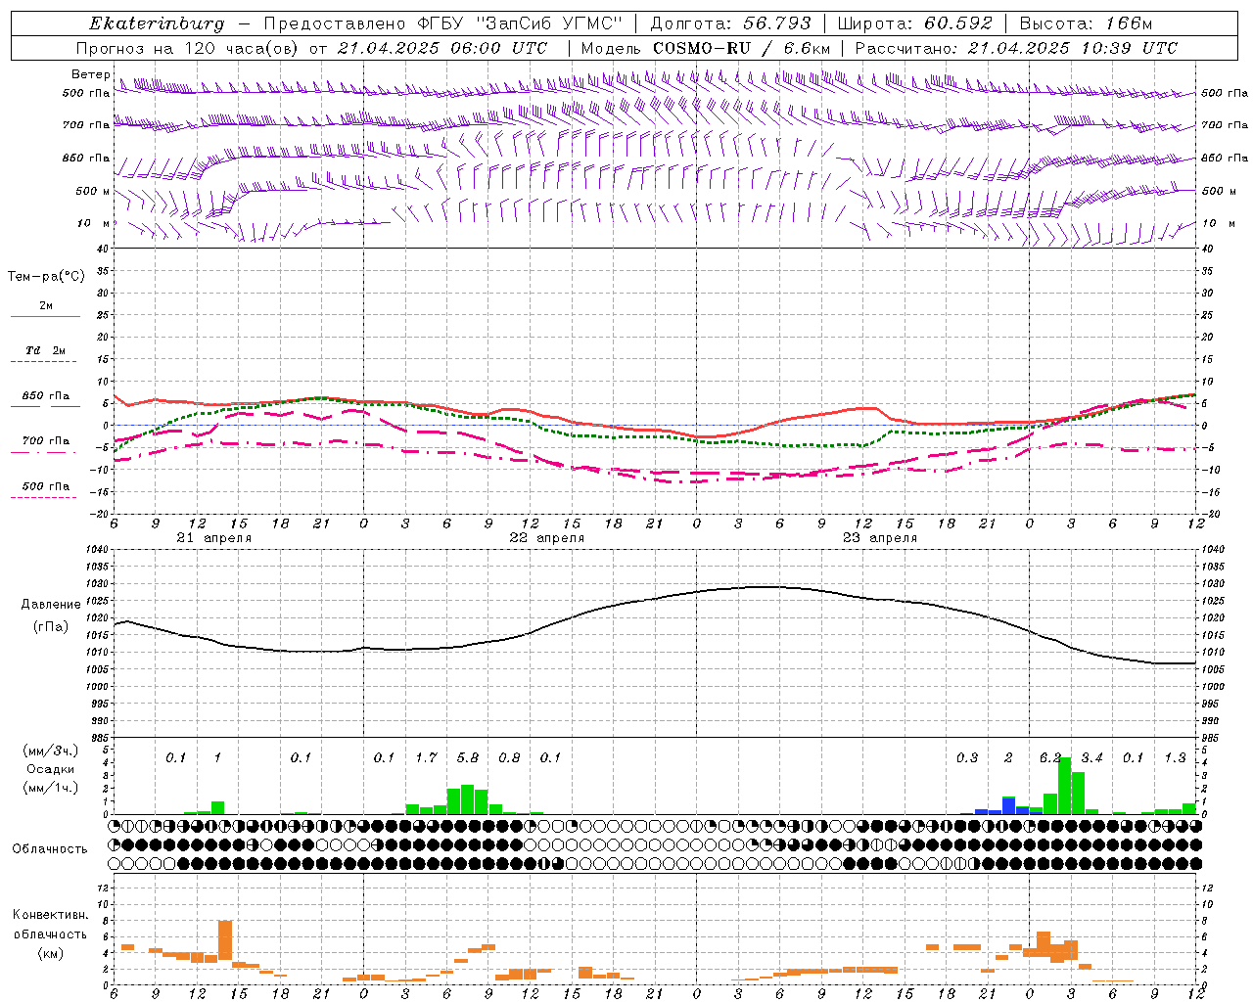This screenshot has width=1253, height=1002.
Task: Select the "(гПа)" pressure unit label
Action: tap(51, 627)
